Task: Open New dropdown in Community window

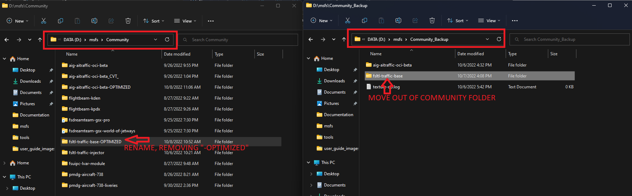Action: point(18,21)
